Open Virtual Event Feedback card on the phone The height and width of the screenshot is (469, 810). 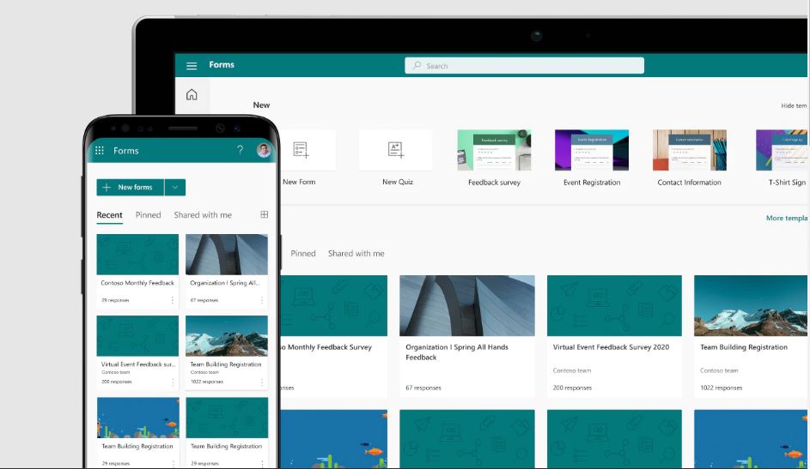137,352
